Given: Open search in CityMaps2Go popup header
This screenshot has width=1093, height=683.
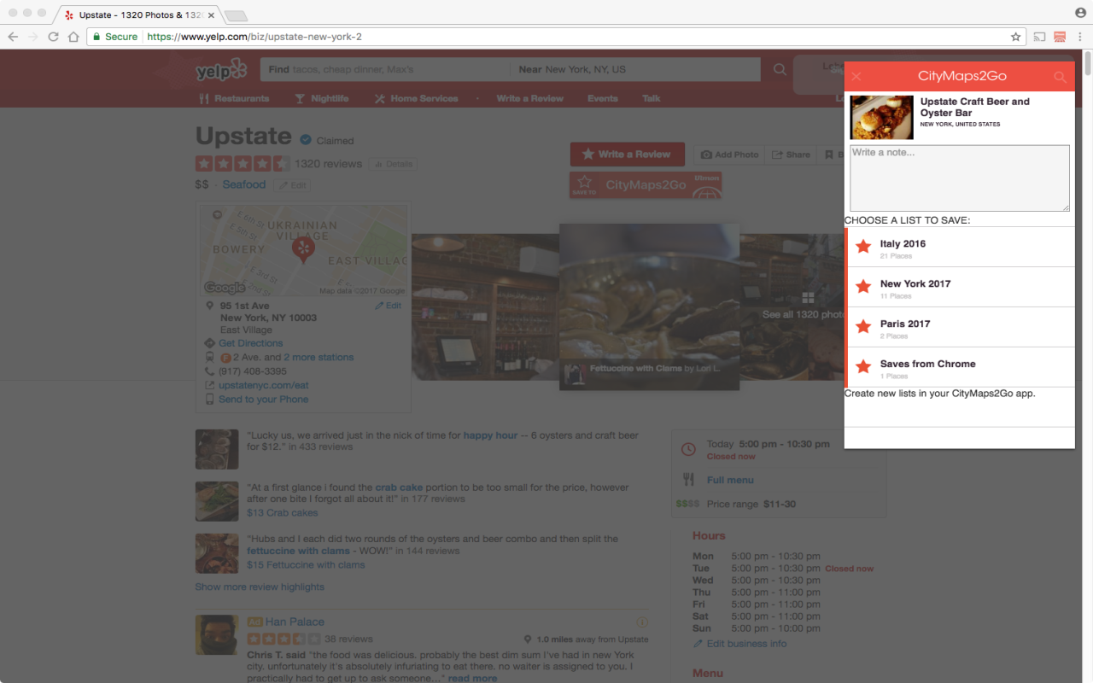Looking at the screenshot, I should [1060, 77].
